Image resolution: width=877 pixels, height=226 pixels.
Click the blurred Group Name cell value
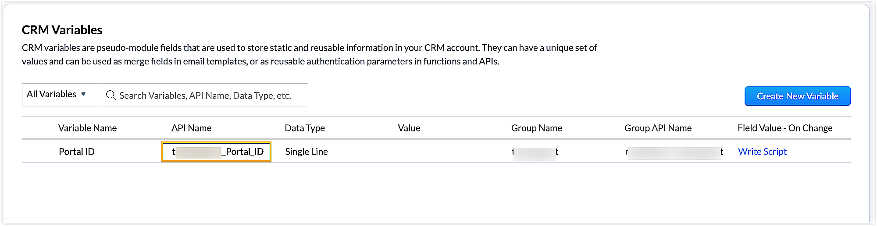tap(535, 152)
